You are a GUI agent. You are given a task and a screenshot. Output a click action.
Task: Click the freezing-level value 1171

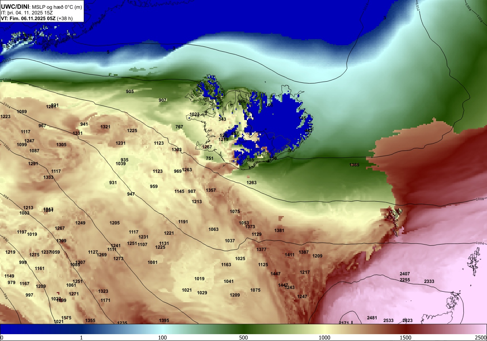point(105,300)
